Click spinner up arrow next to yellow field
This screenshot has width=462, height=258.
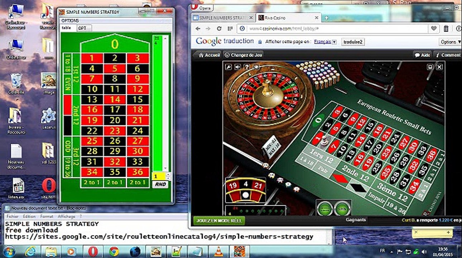coord(169,175)
